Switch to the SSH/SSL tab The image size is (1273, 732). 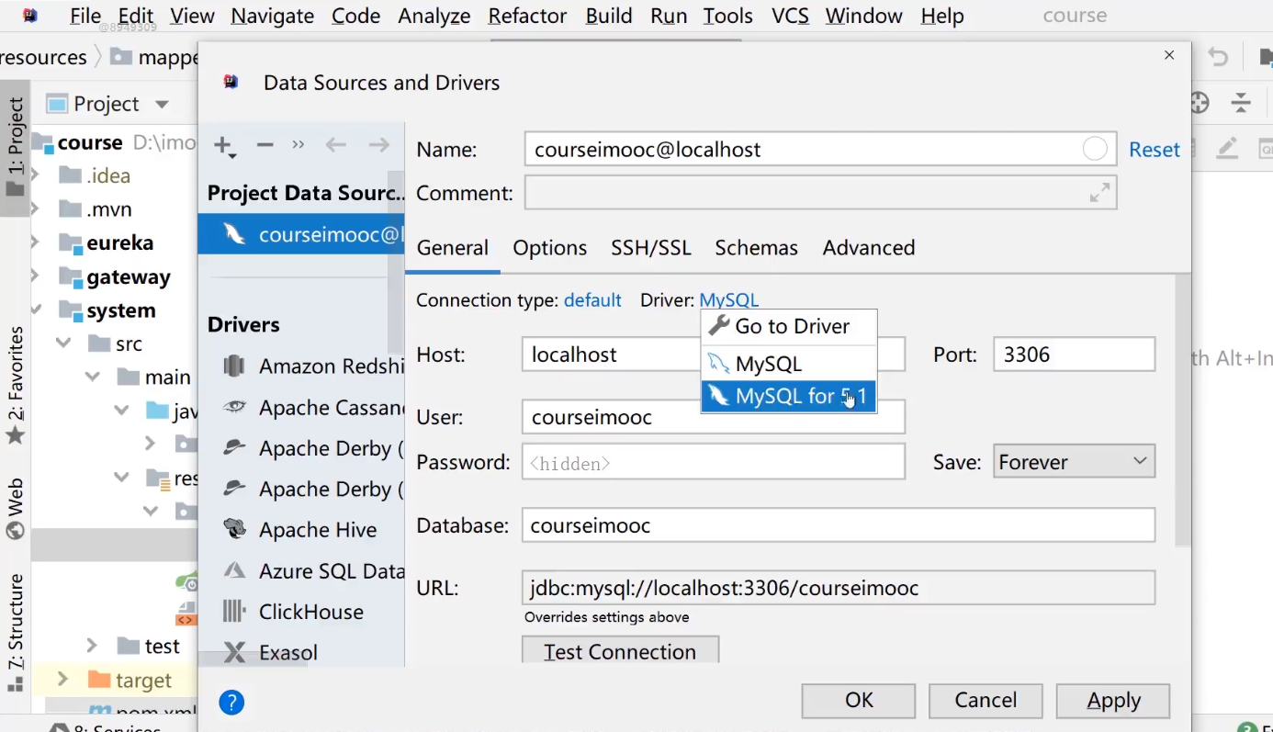[651, 248]
